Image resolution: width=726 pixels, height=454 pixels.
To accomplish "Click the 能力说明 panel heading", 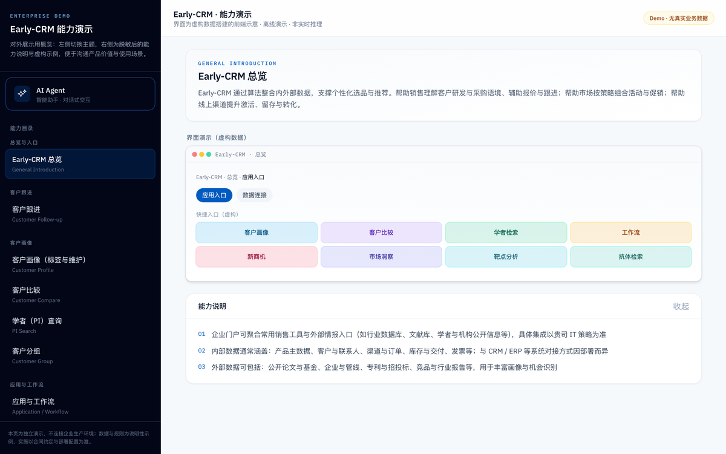I will (212, 306).
